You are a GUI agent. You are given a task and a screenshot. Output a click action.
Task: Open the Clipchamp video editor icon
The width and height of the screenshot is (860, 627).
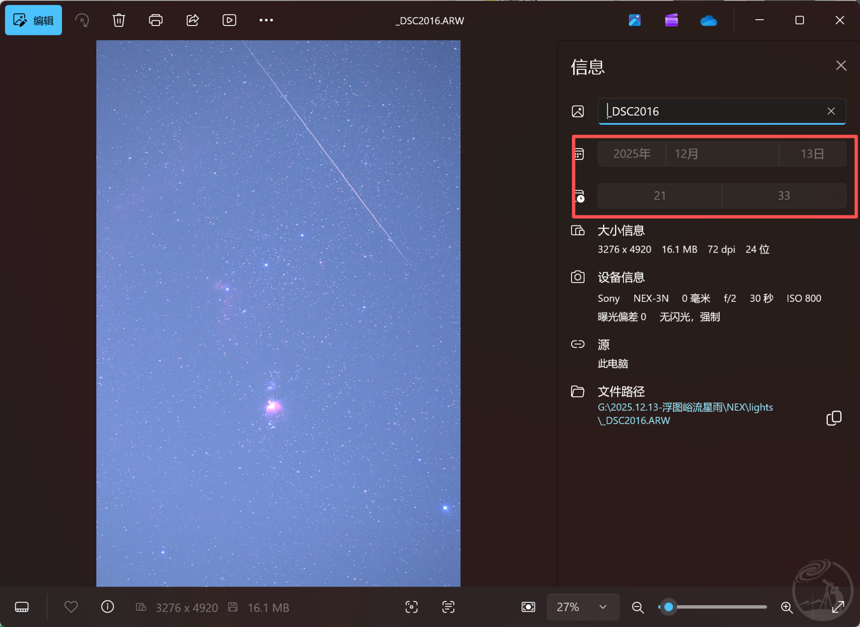[671, 20]
